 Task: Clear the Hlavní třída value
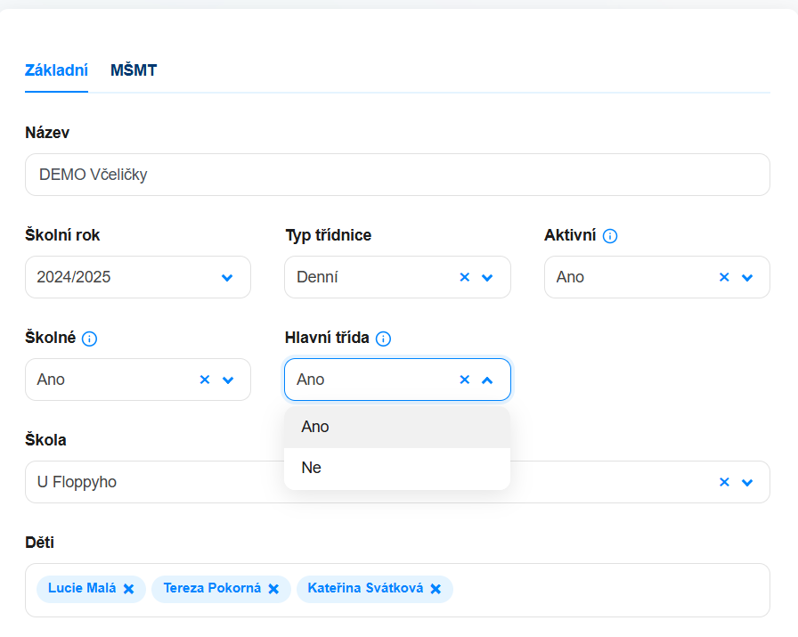tap(464, 380)
